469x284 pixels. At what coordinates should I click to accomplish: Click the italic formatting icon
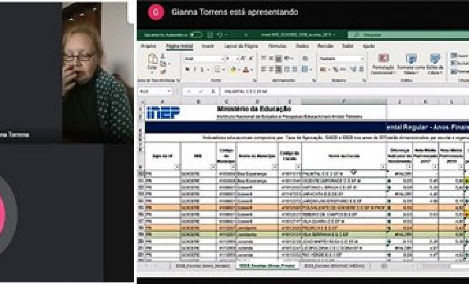click(194, 70)
